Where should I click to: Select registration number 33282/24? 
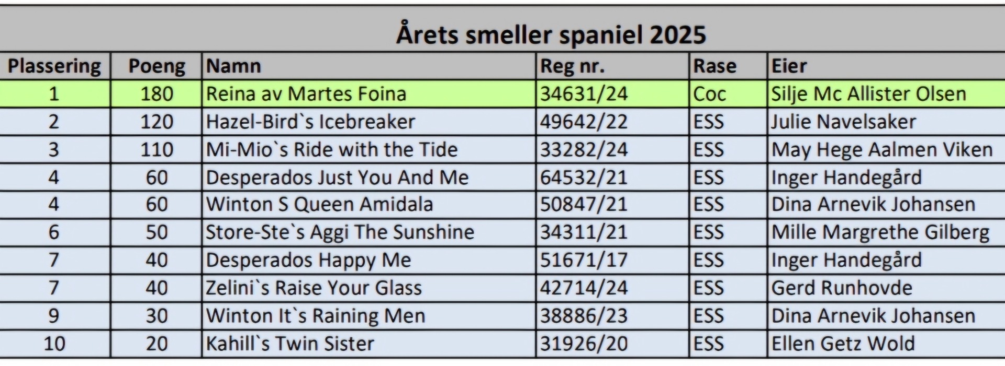[584, 150]
